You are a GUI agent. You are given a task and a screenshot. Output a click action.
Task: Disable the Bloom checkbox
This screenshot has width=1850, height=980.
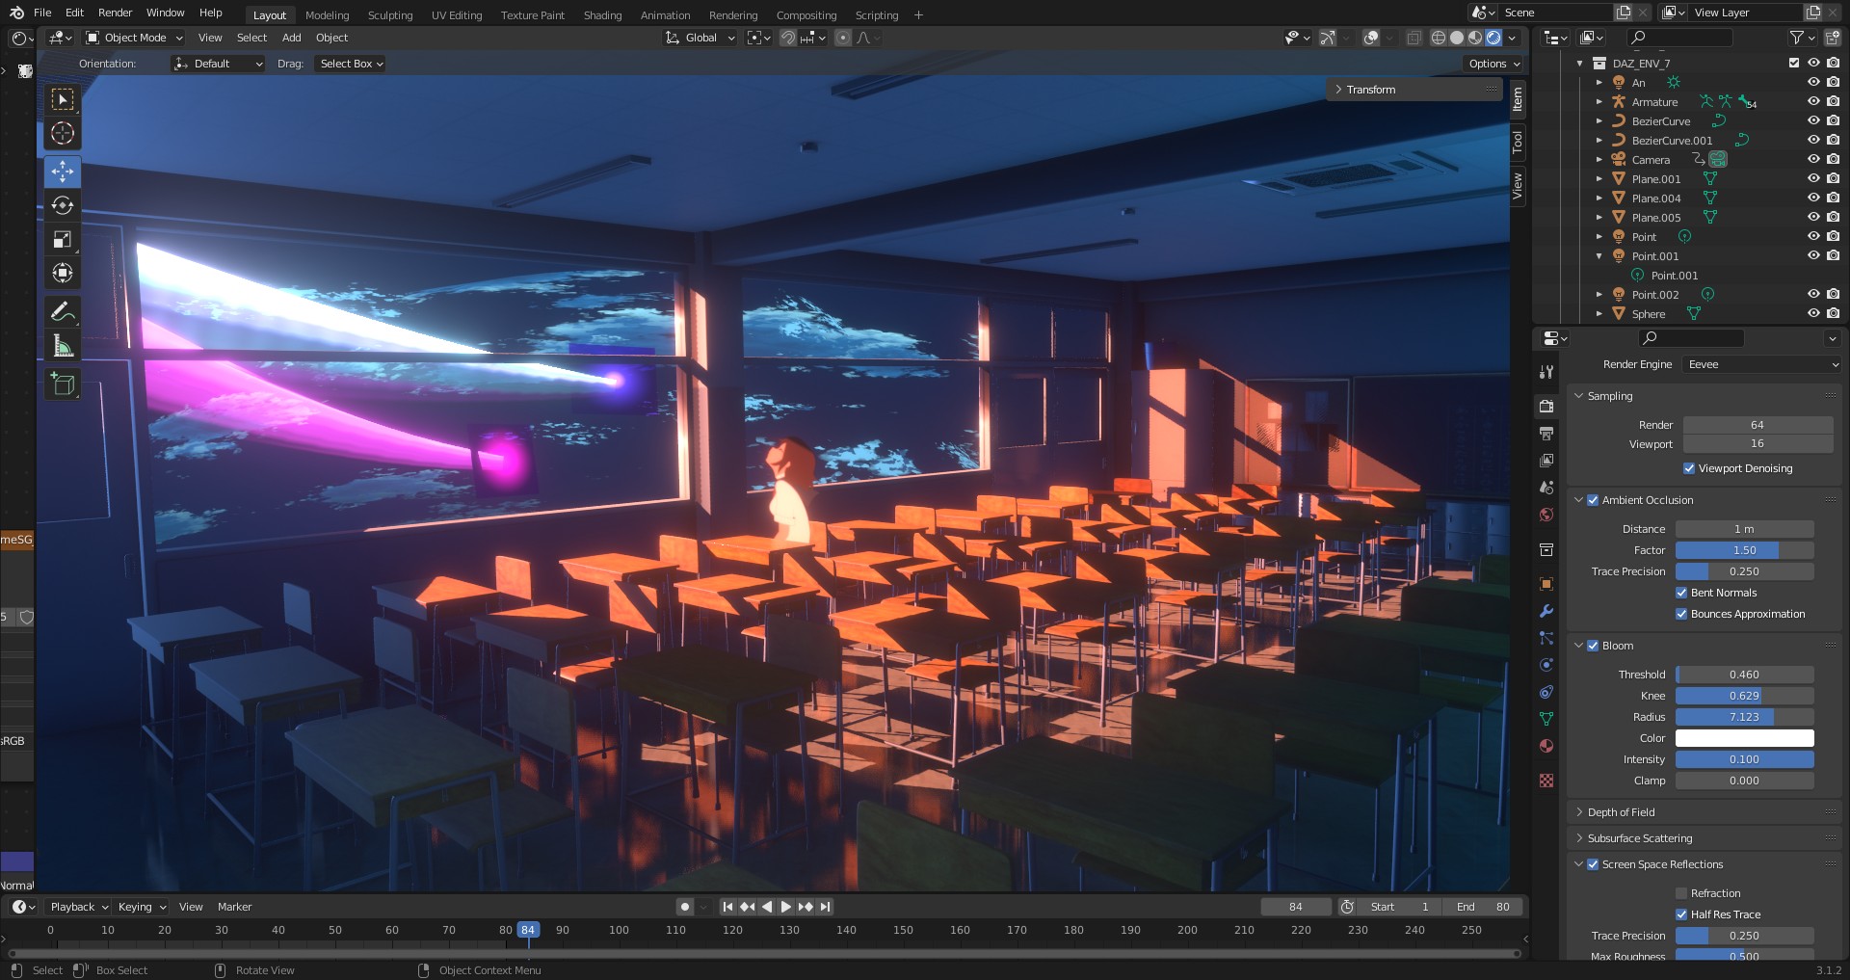point(1593,646)
